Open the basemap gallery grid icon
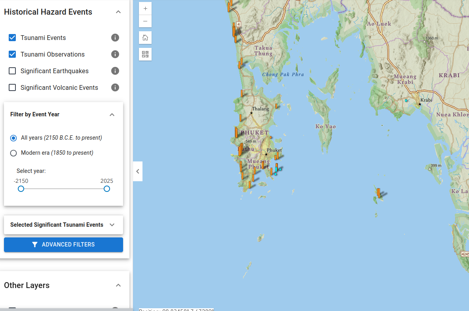This screenshot has width=469, height=311. tap(145, 54)
